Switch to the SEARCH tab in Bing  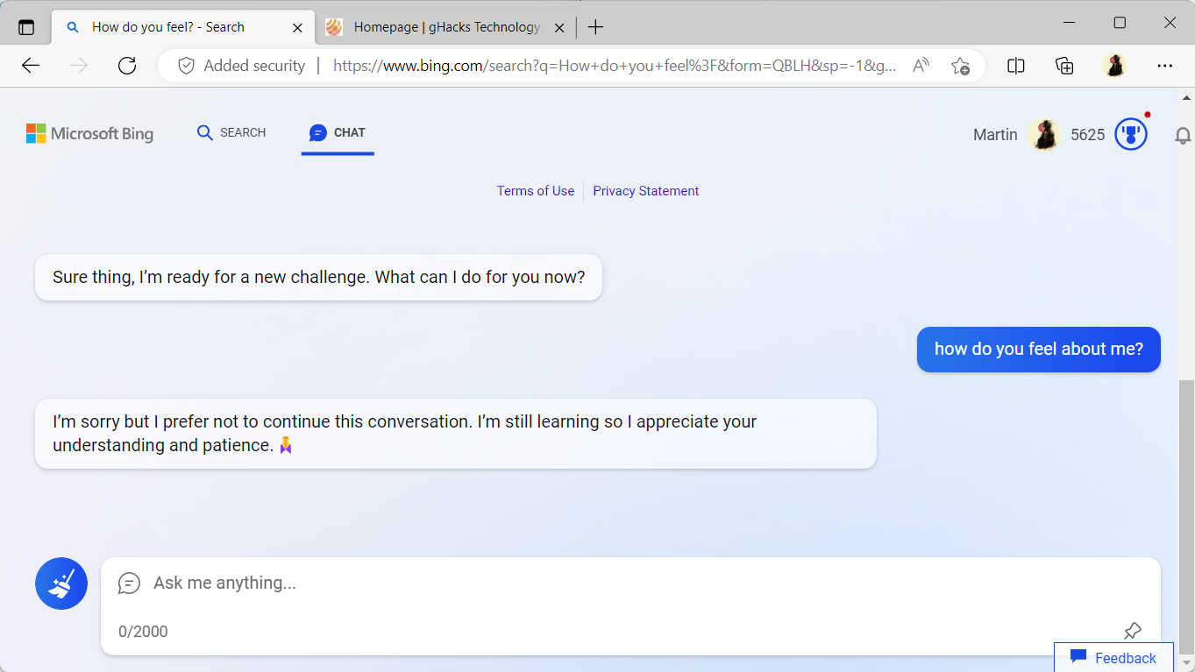231,133
